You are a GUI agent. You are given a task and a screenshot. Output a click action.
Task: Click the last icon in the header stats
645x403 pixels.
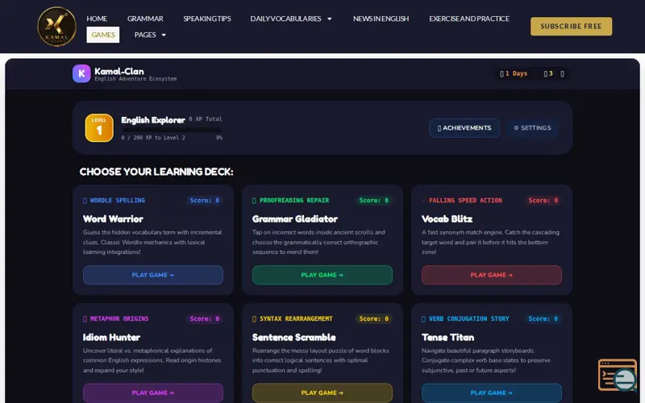pyautogui.click(x=562, y=74)
